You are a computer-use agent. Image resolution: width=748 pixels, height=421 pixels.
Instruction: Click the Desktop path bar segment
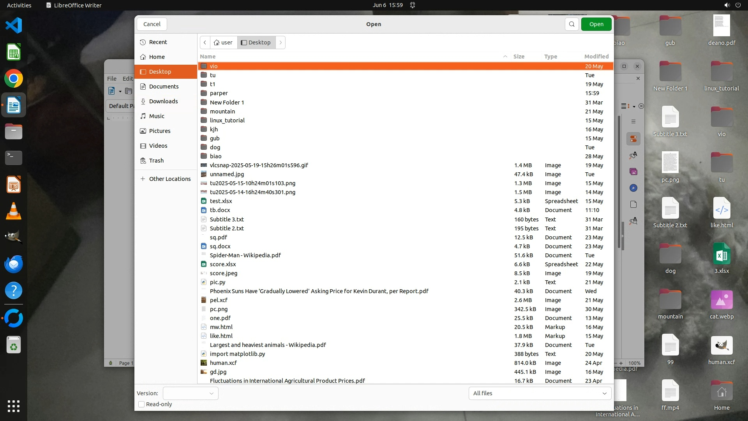pyautogui.click(x=256, y=42)
